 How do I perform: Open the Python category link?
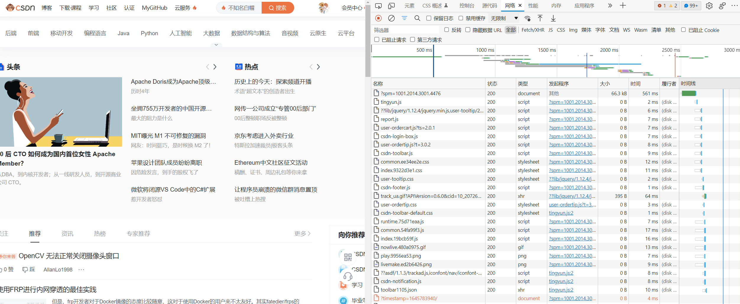150,33
